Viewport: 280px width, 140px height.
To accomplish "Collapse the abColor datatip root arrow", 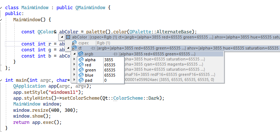I will click(x=62, y=37).
